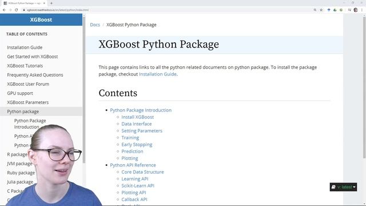The width and height of the screenshot is (366, 206).
Task: Open Plotting link under Introduction
Action: [130, 159]
